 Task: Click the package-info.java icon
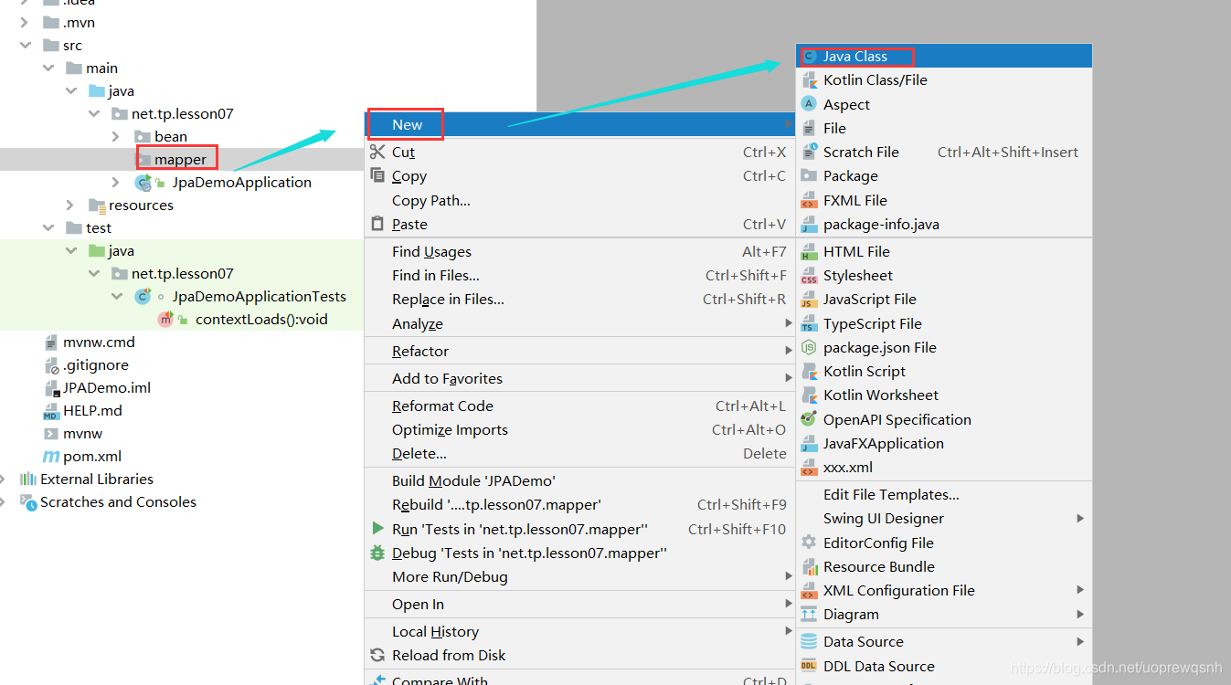click(x=809, y=225)
